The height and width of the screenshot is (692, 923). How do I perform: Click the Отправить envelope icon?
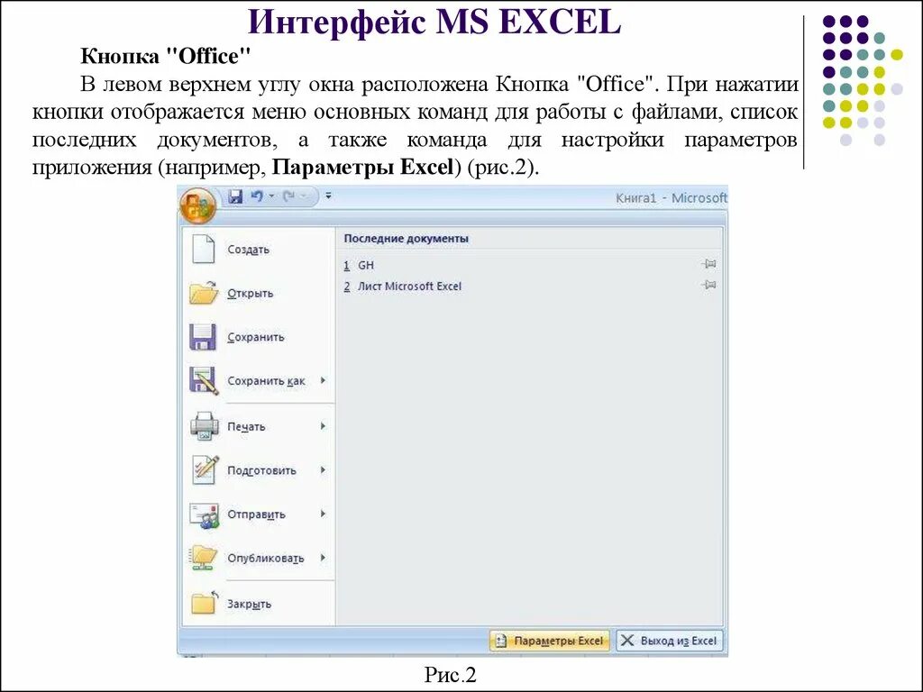pos(204,514)
